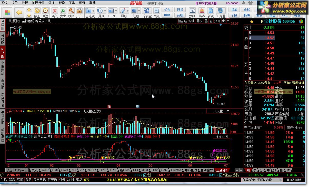The image size is (309, 187).
Task: Click 加自选 to add to watchlist
Action: point(182,21)
